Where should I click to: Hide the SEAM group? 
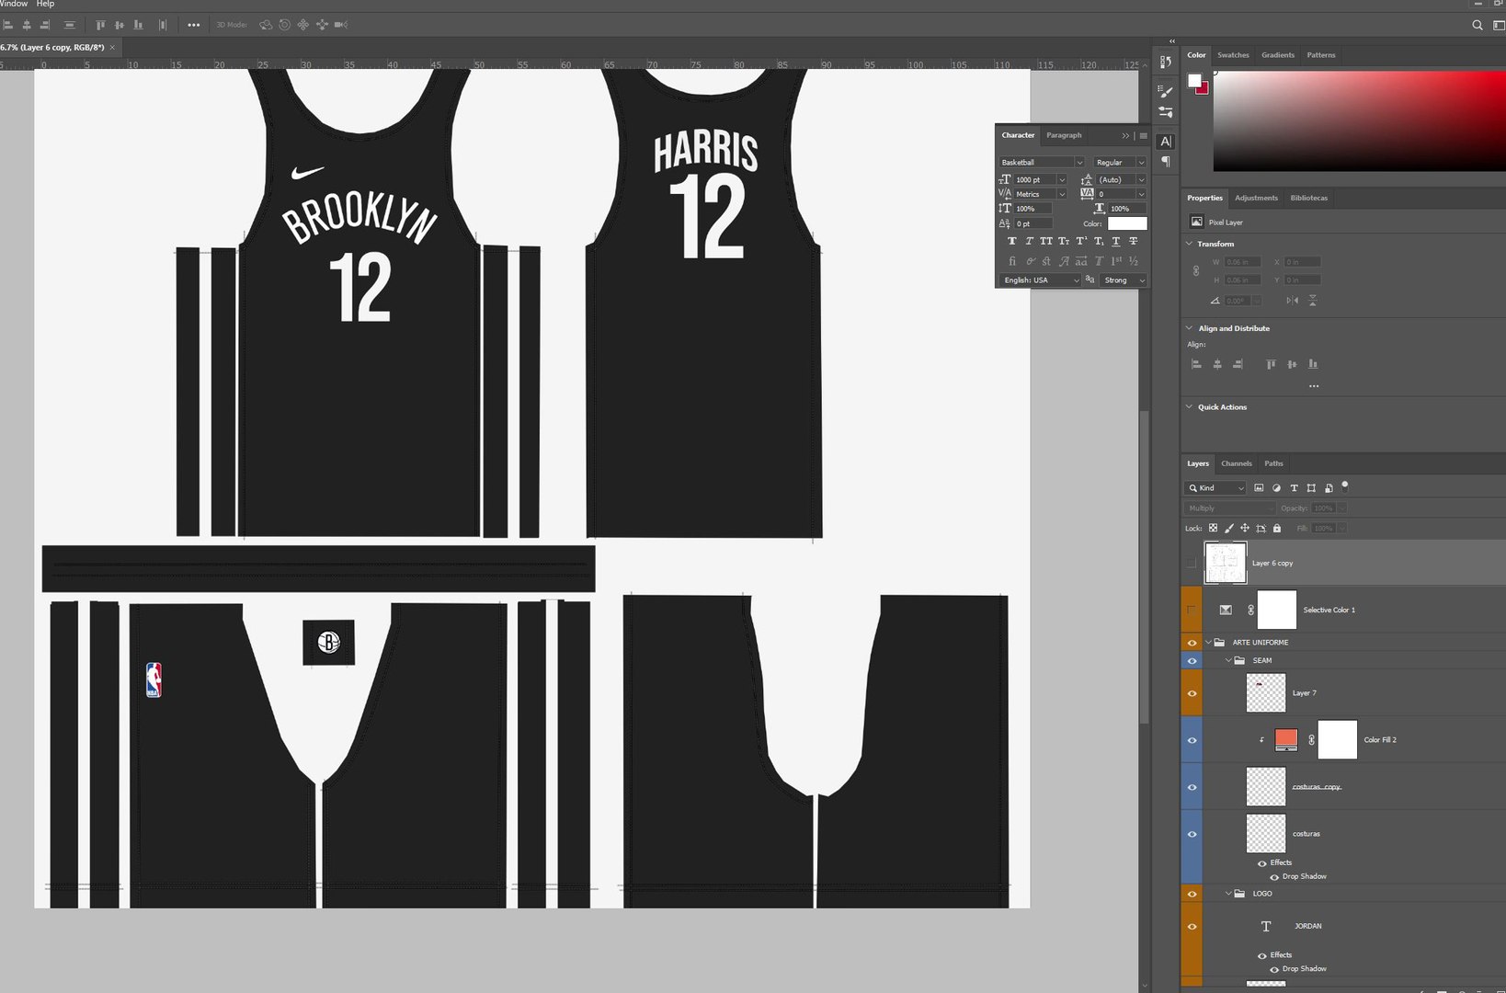point(1192,661)
